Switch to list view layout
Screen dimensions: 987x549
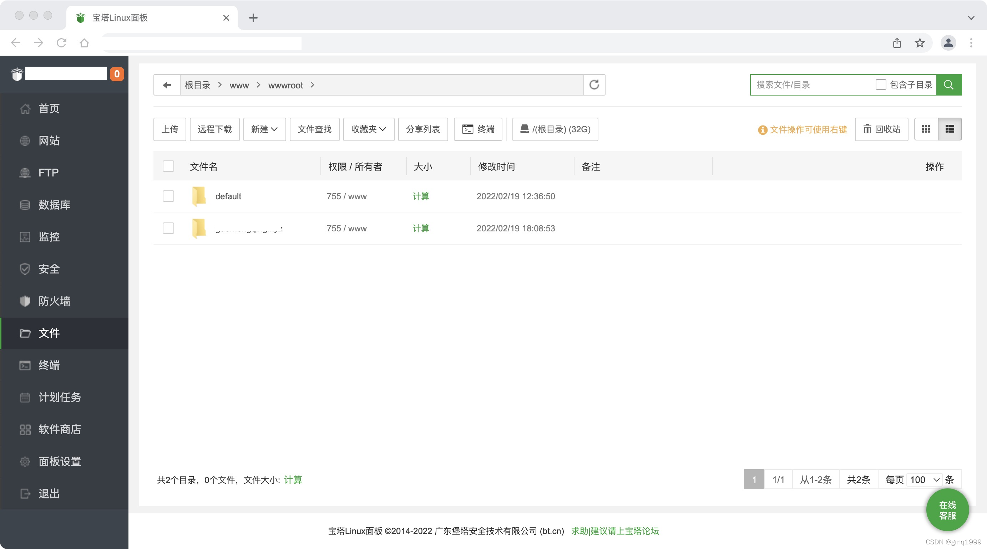click(950, 129)
